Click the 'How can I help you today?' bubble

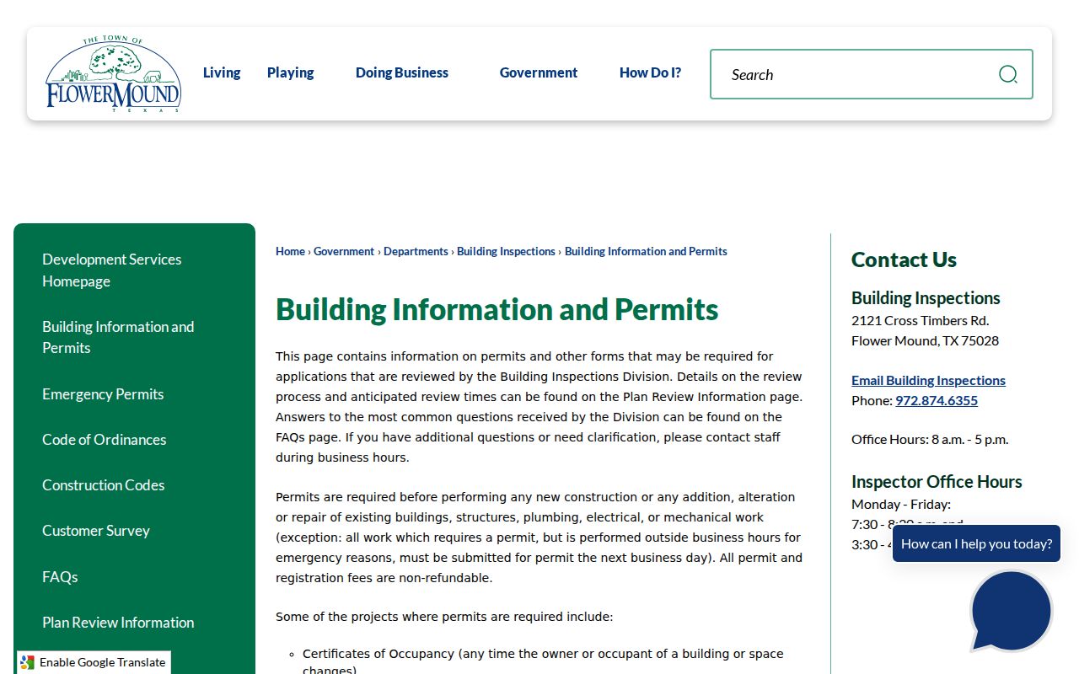pyautogui.click(x=976, y=543)
